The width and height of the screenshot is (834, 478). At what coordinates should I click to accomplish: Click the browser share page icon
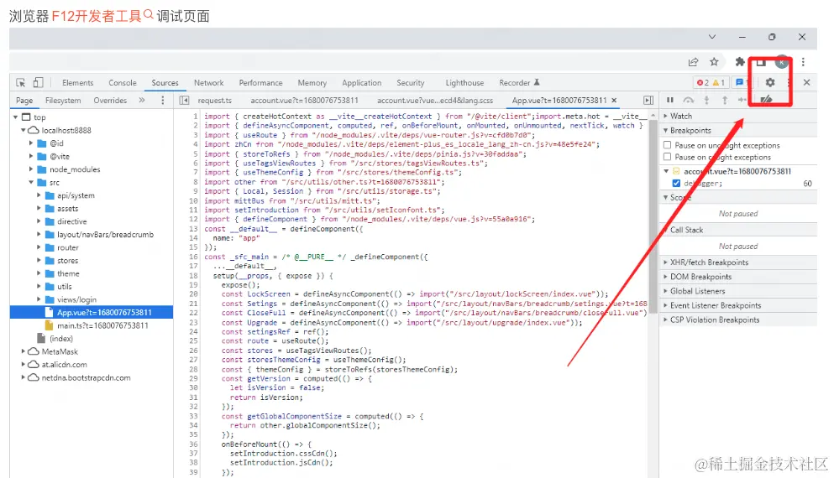(693, 61)
